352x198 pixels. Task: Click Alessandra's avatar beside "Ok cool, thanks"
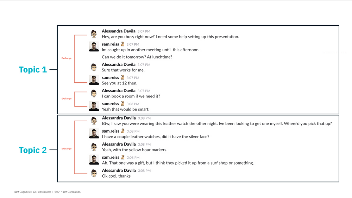click(94, 173)
